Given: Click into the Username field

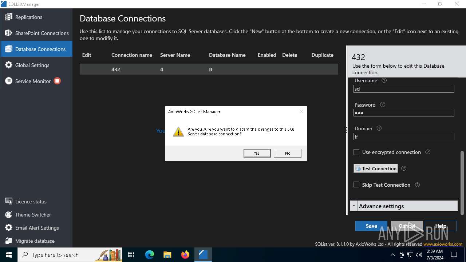Looking at the screenshot, I should pyautogui.click(x=404, y=89).
